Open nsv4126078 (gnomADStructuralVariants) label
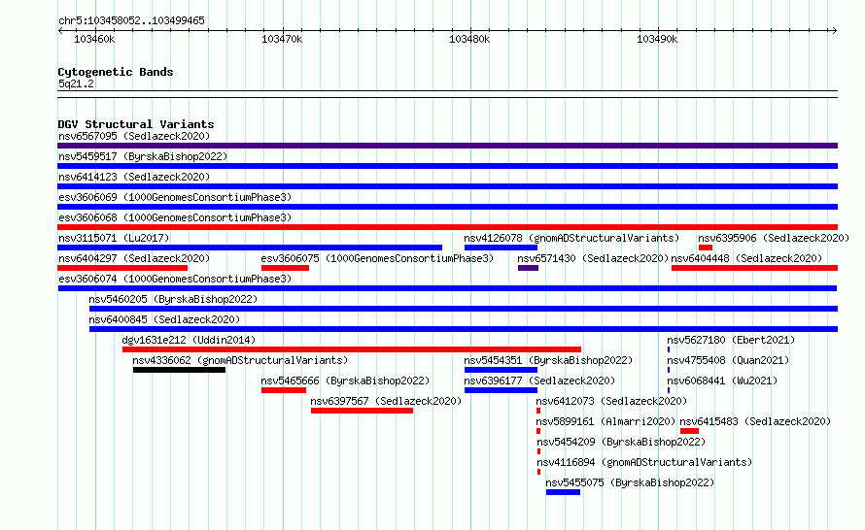This screenshot has height=530, width=865. click(x=571, y=238)
